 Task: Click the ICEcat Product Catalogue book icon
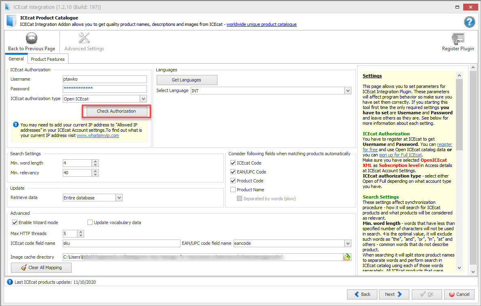(x=11, y=21)
